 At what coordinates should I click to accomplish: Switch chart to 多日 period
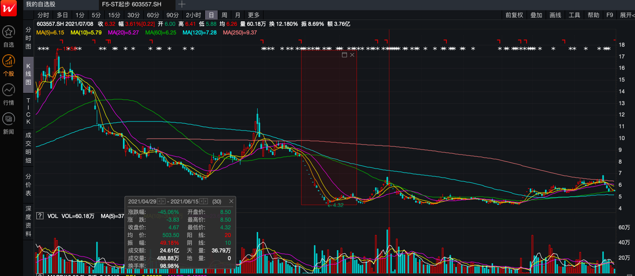[62, 15]
